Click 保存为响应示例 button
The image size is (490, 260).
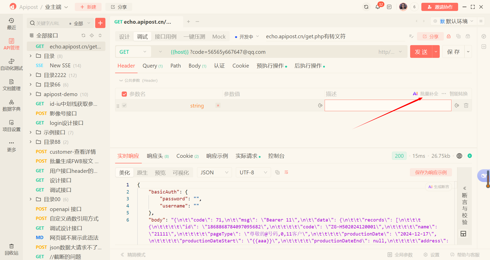431,172
